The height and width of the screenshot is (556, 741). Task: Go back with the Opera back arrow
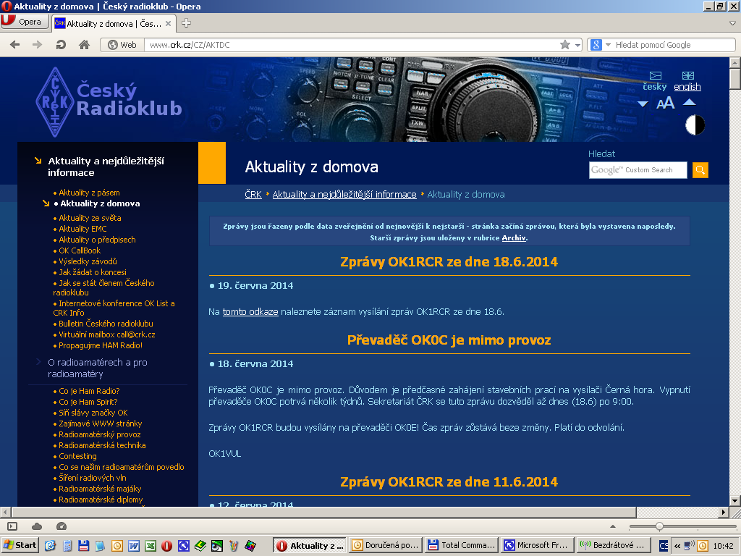(x=15, y=45)
